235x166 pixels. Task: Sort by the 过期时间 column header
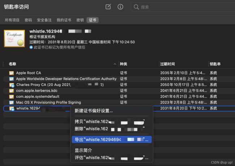167,64
